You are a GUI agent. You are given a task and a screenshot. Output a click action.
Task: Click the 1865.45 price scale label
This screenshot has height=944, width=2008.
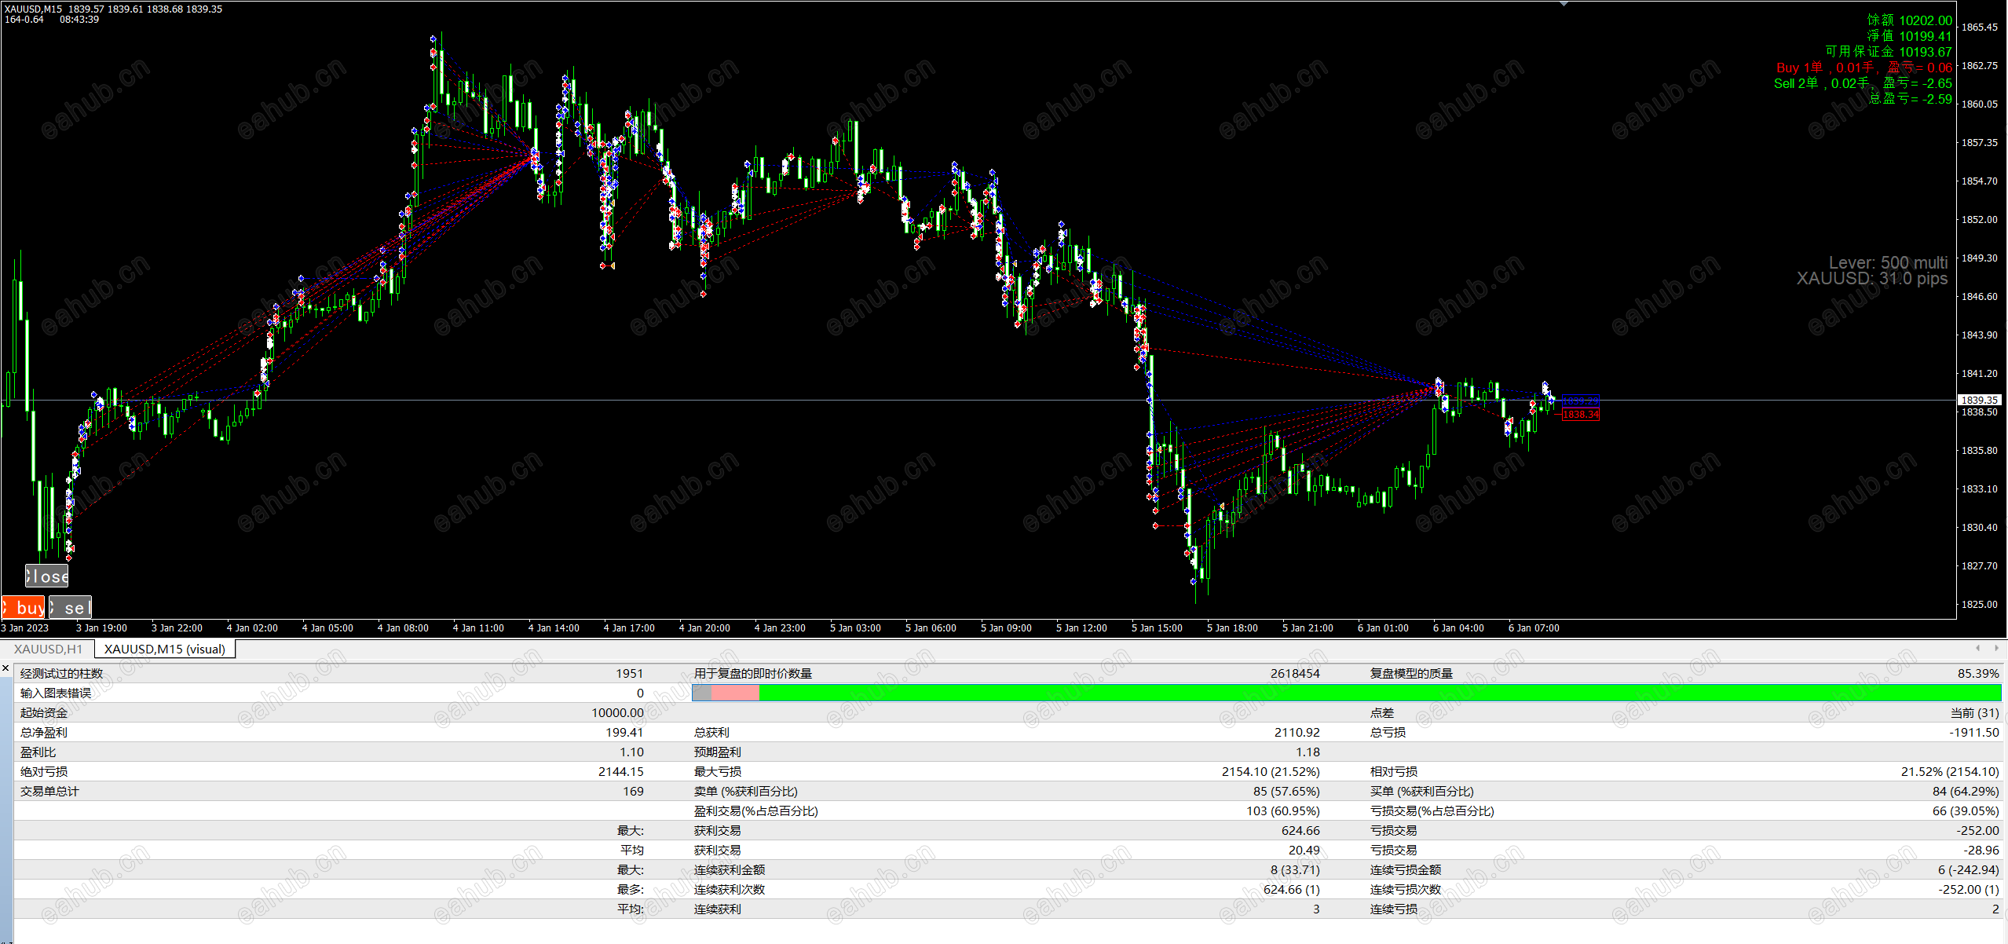tap(1979, 27)
